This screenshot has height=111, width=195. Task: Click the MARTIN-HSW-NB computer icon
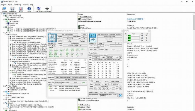[4, 14]
